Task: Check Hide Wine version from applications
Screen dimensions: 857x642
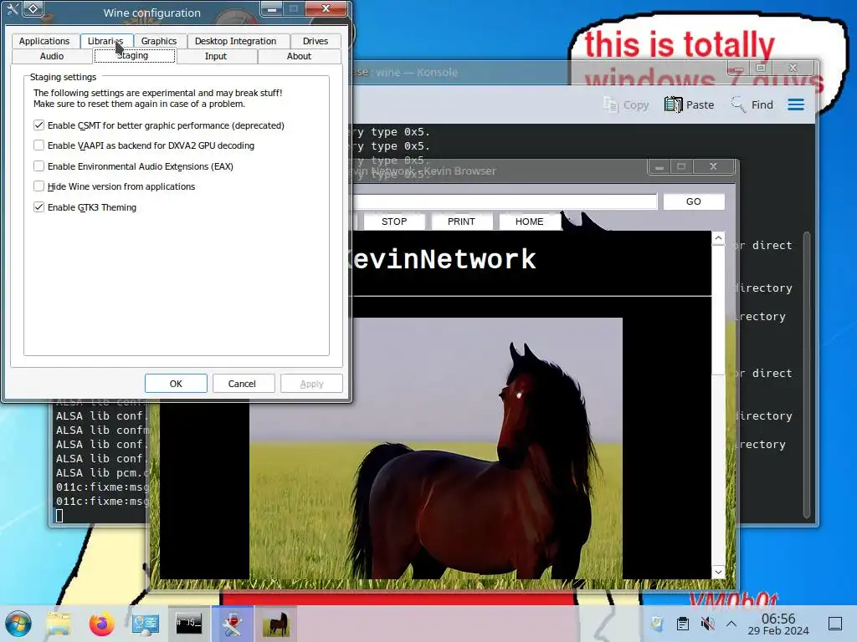Action: 38,186
